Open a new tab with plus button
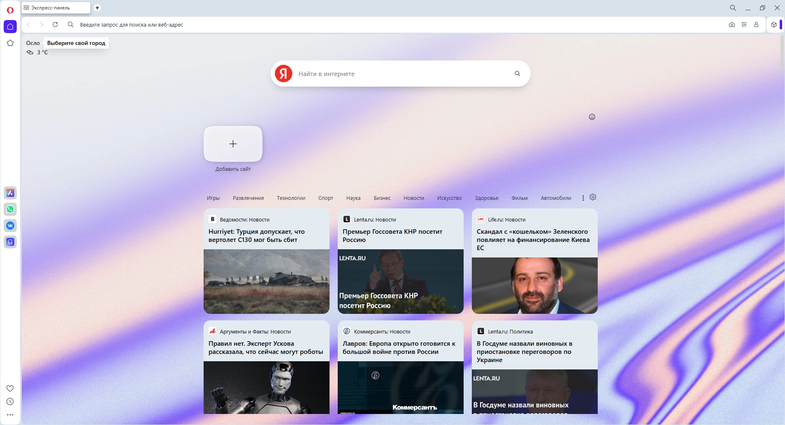Image resolution: width=785 pixels, height=425 pixels. tap(97, 8)
